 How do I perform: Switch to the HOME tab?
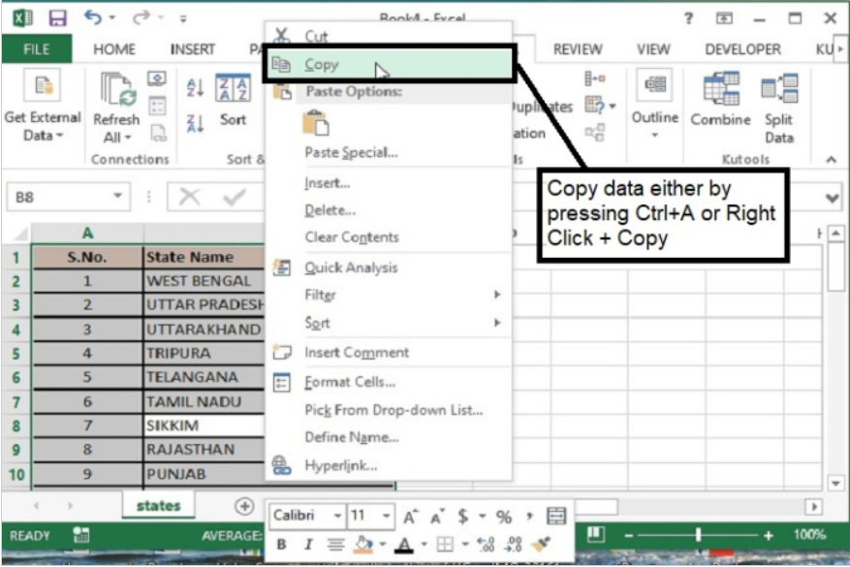coord(113,49)
